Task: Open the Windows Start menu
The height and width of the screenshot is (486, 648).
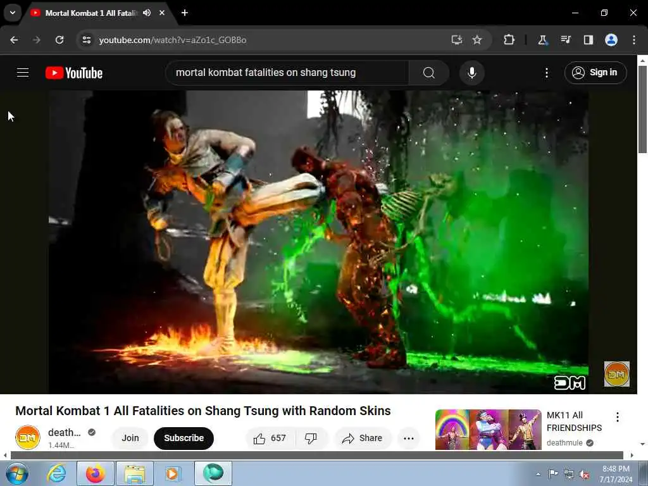Action: pyautogui.click(x=17, y=473)
